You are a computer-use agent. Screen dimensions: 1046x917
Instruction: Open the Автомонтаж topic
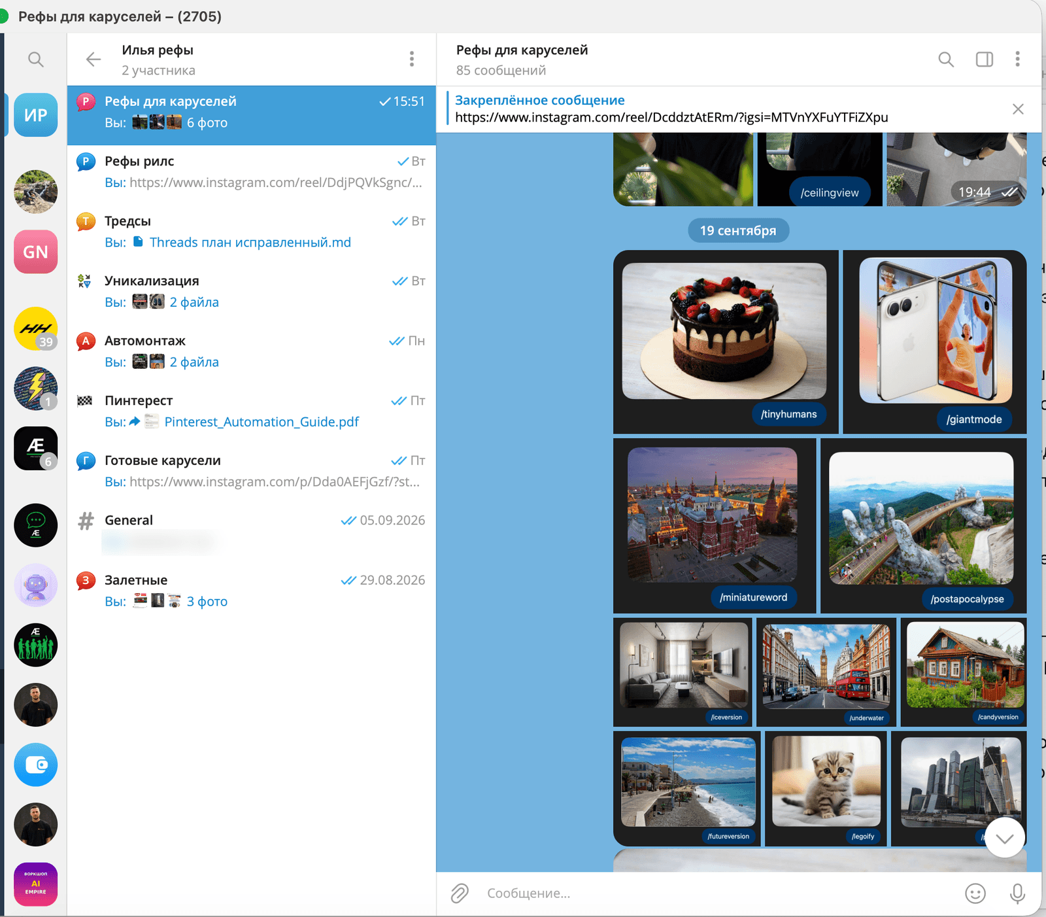[252, 355]
